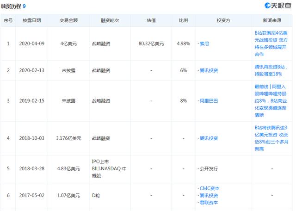Image resolution: width=296 pixels, height=211 pixels.
Task: Click the 融资历程 section title
Action: (x=11, y=6)
